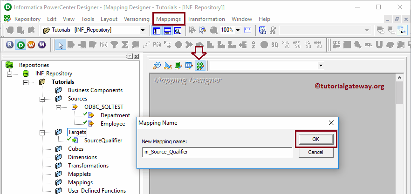The image size is (411, 194).
Task: Click Cancel in the Mapping Name dialog
Action: point(316,152)
